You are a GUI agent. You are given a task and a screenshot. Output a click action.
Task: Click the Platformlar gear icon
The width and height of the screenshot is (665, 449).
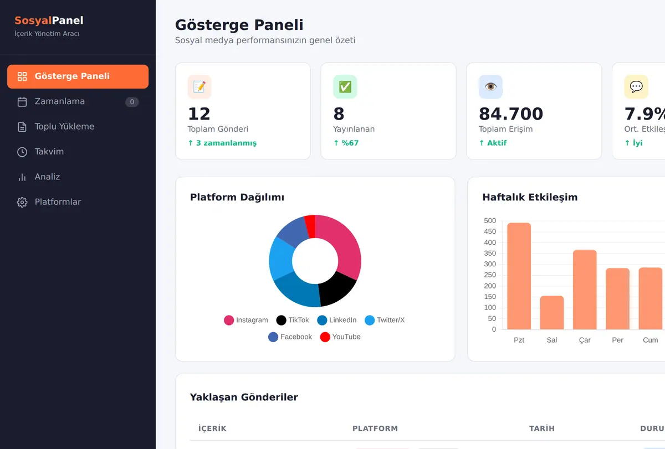(x=22, y=202)
